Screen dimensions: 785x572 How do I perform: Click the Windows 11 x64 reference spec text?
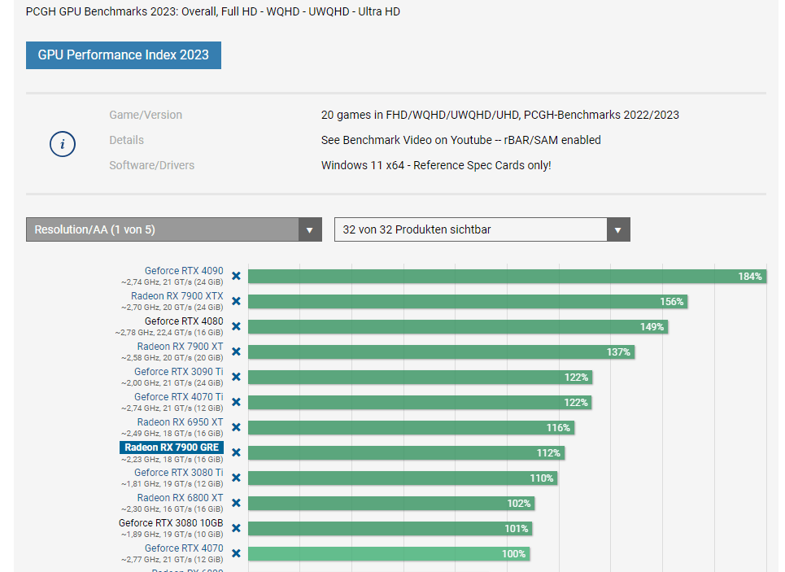coord(436,165)
